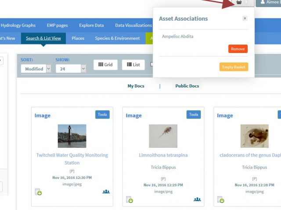Open Data Visualizations menu item
The image size is (281, 210).
[133, 25]
